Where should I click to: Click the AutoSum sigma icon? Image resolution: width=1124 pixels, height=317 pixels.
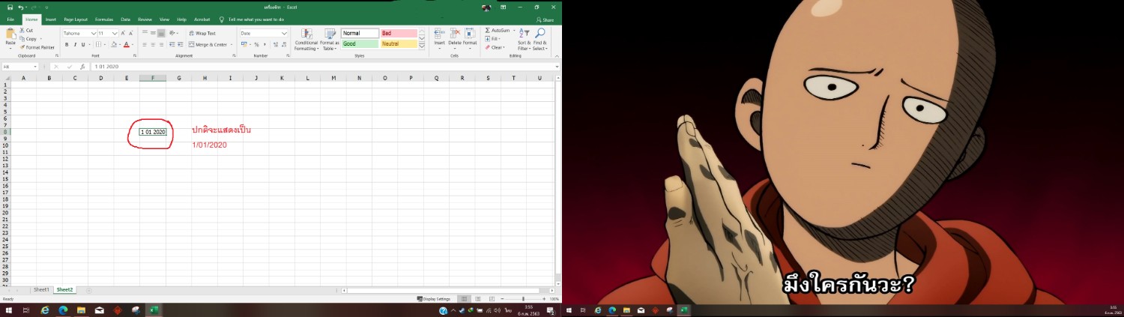point(488,31)
